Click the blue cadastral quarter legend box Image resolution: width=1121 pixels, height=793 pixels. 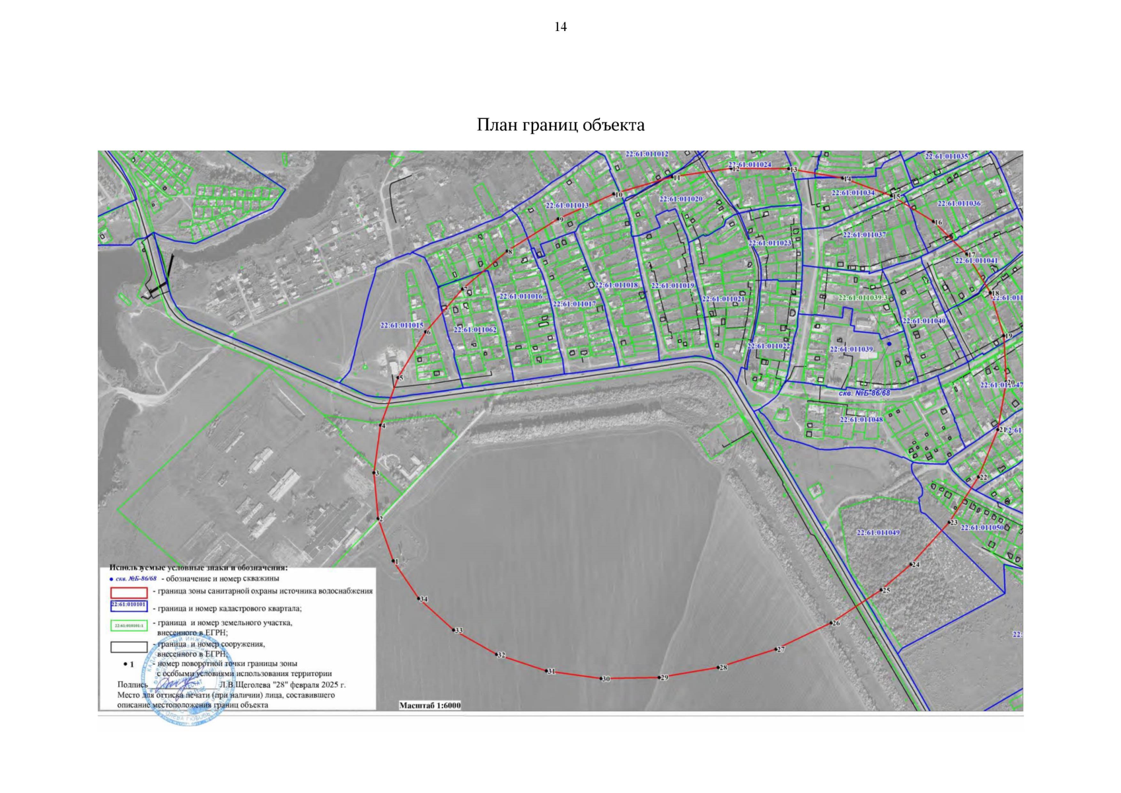click(x=128, y=606)
